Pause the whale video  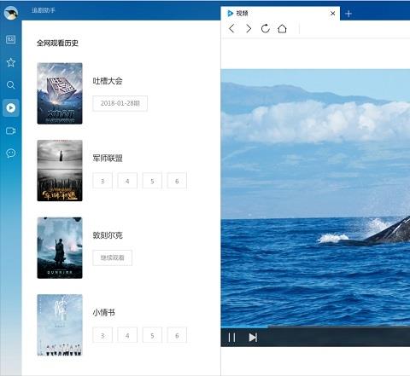click(x=231, y=338)
